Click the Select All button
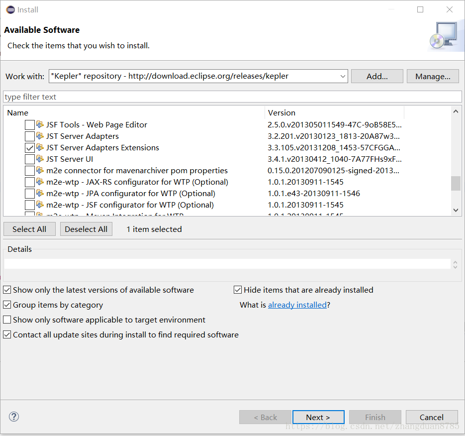Screen dimensions: 465x436 tap(29, 229)
